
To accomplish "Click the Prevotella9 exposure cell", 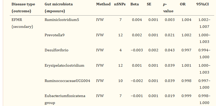I will pos(55,35).
